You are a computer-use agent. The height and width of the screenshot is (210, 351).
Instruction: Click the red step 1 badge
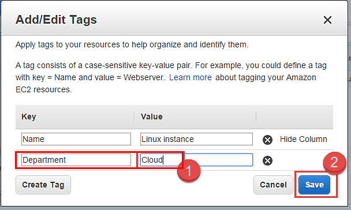point(189,171)
